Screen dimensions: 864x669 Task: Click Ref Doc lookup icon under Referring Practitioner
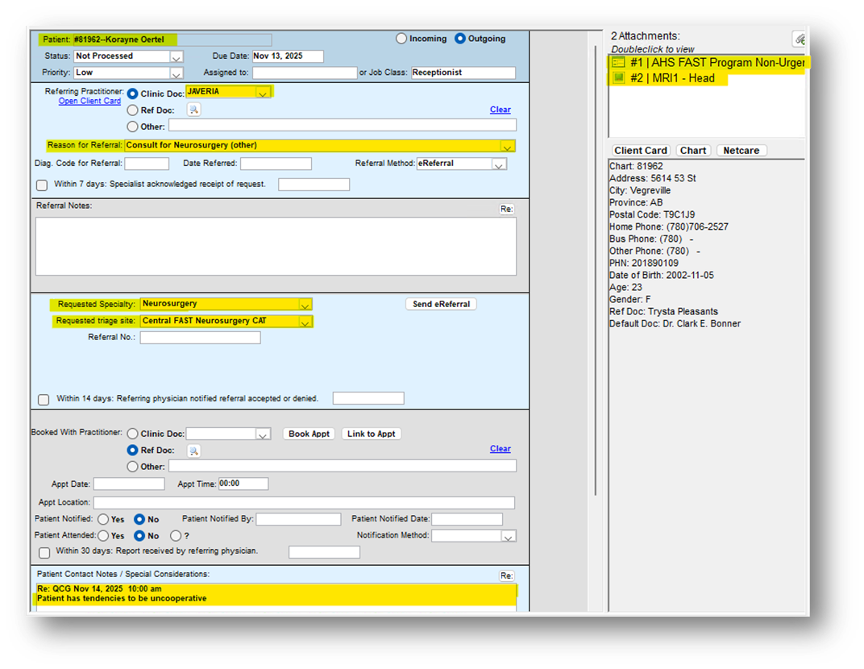[x=193, y=110]
